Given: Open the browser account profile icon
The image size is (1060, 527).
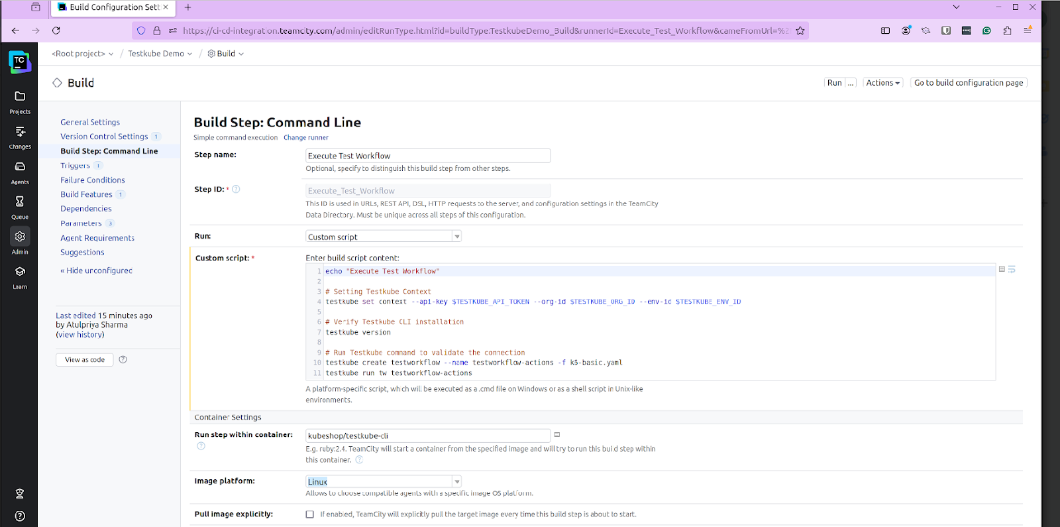Looking at the screenshot, I should tap(906, 30).
